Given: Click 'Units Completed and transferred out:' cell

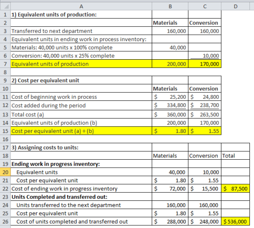Looking at the screenshot, I should 81,197.
